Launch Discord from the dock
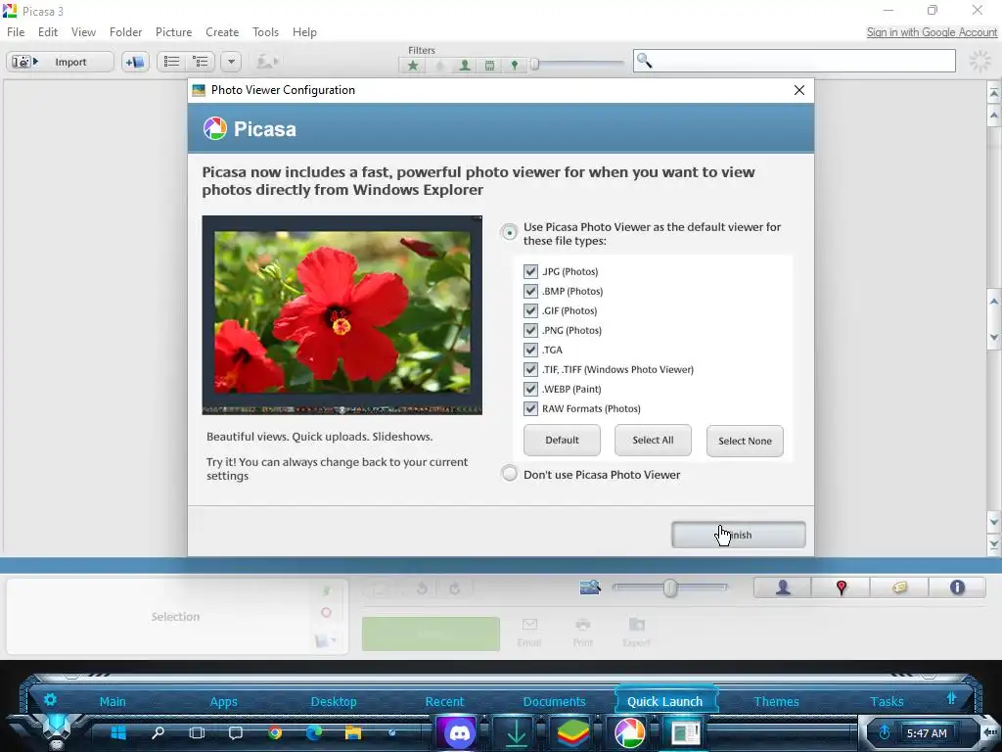Screen dimensions: 1002x752 456,732
